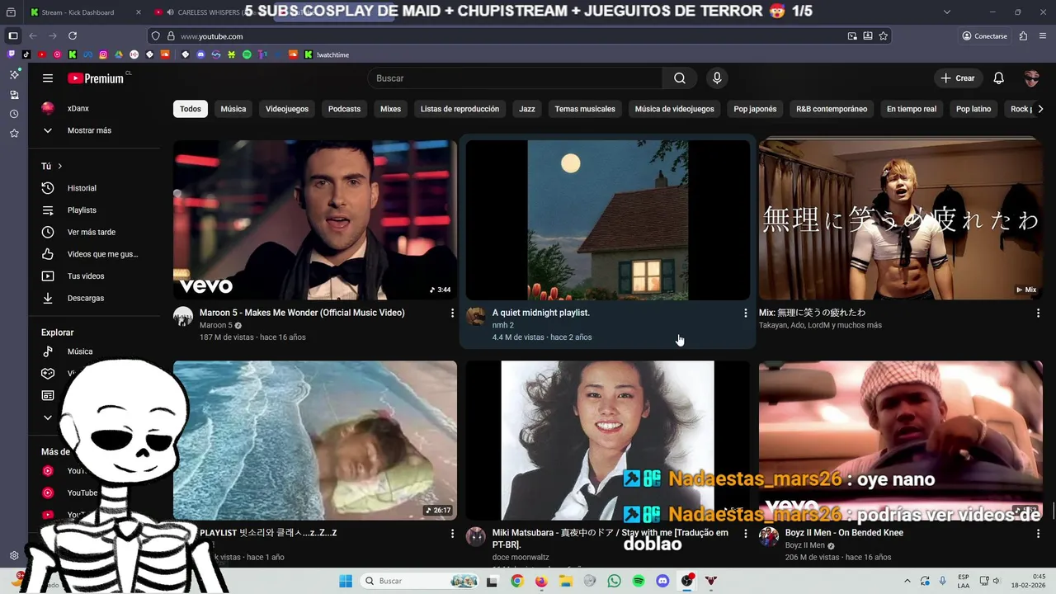Open the account avatar menu
This screenshot has width=1056, height=594.
(x=1032, y=78)
